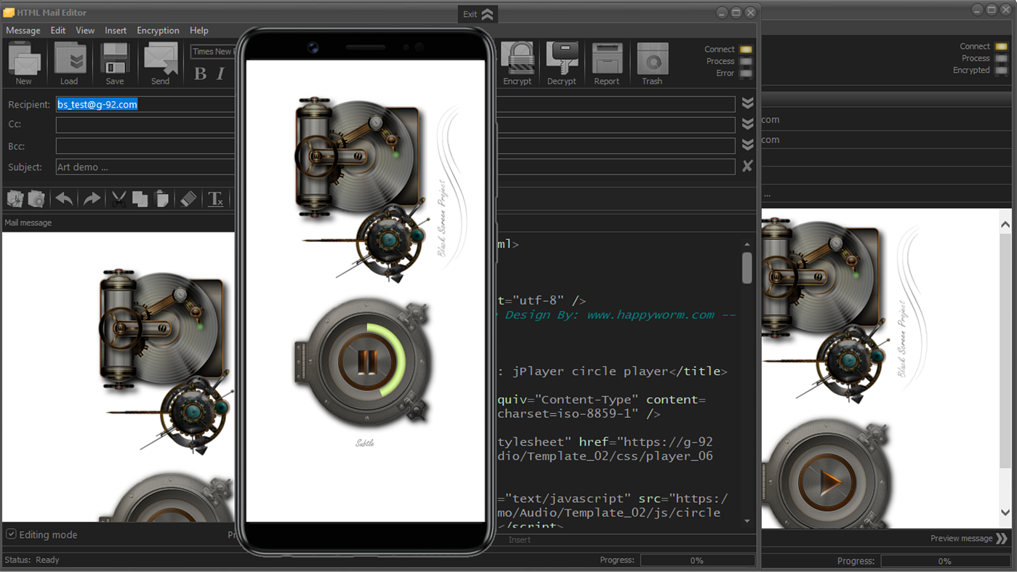Paste from clipboard using the paste icon
Viewport: 1017px width, 572px height.
point(162,198)
